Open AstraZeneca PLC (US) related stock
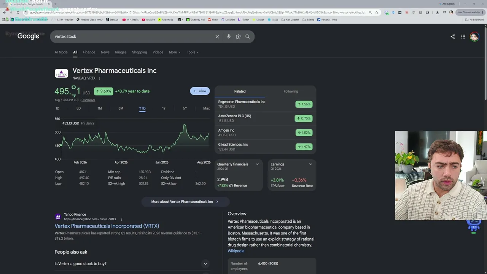The image size is (487, 274). [265, 118]
